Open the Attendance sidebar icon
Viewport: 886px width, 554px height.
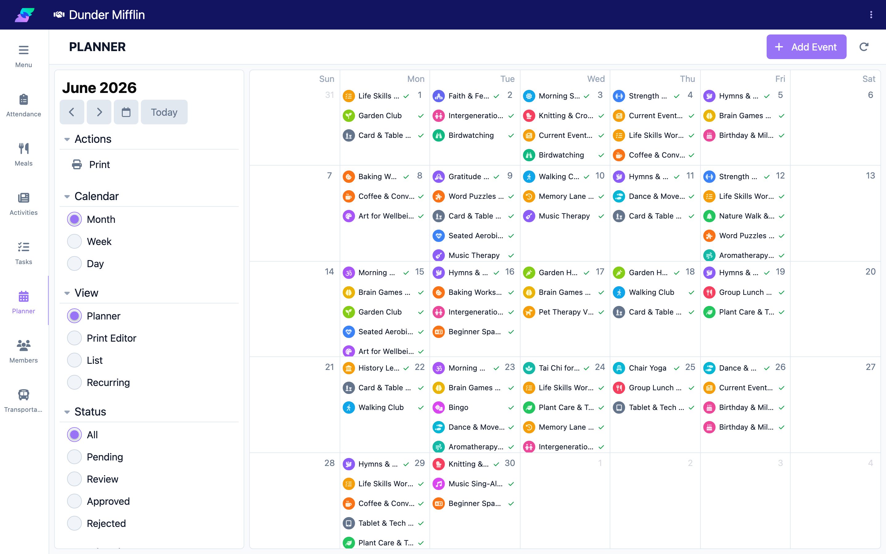pos(23,99)
